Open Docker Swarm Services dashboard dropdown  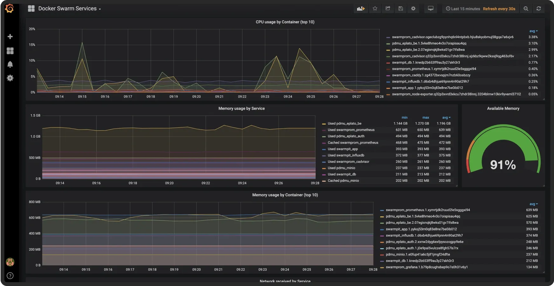(69, 9)
